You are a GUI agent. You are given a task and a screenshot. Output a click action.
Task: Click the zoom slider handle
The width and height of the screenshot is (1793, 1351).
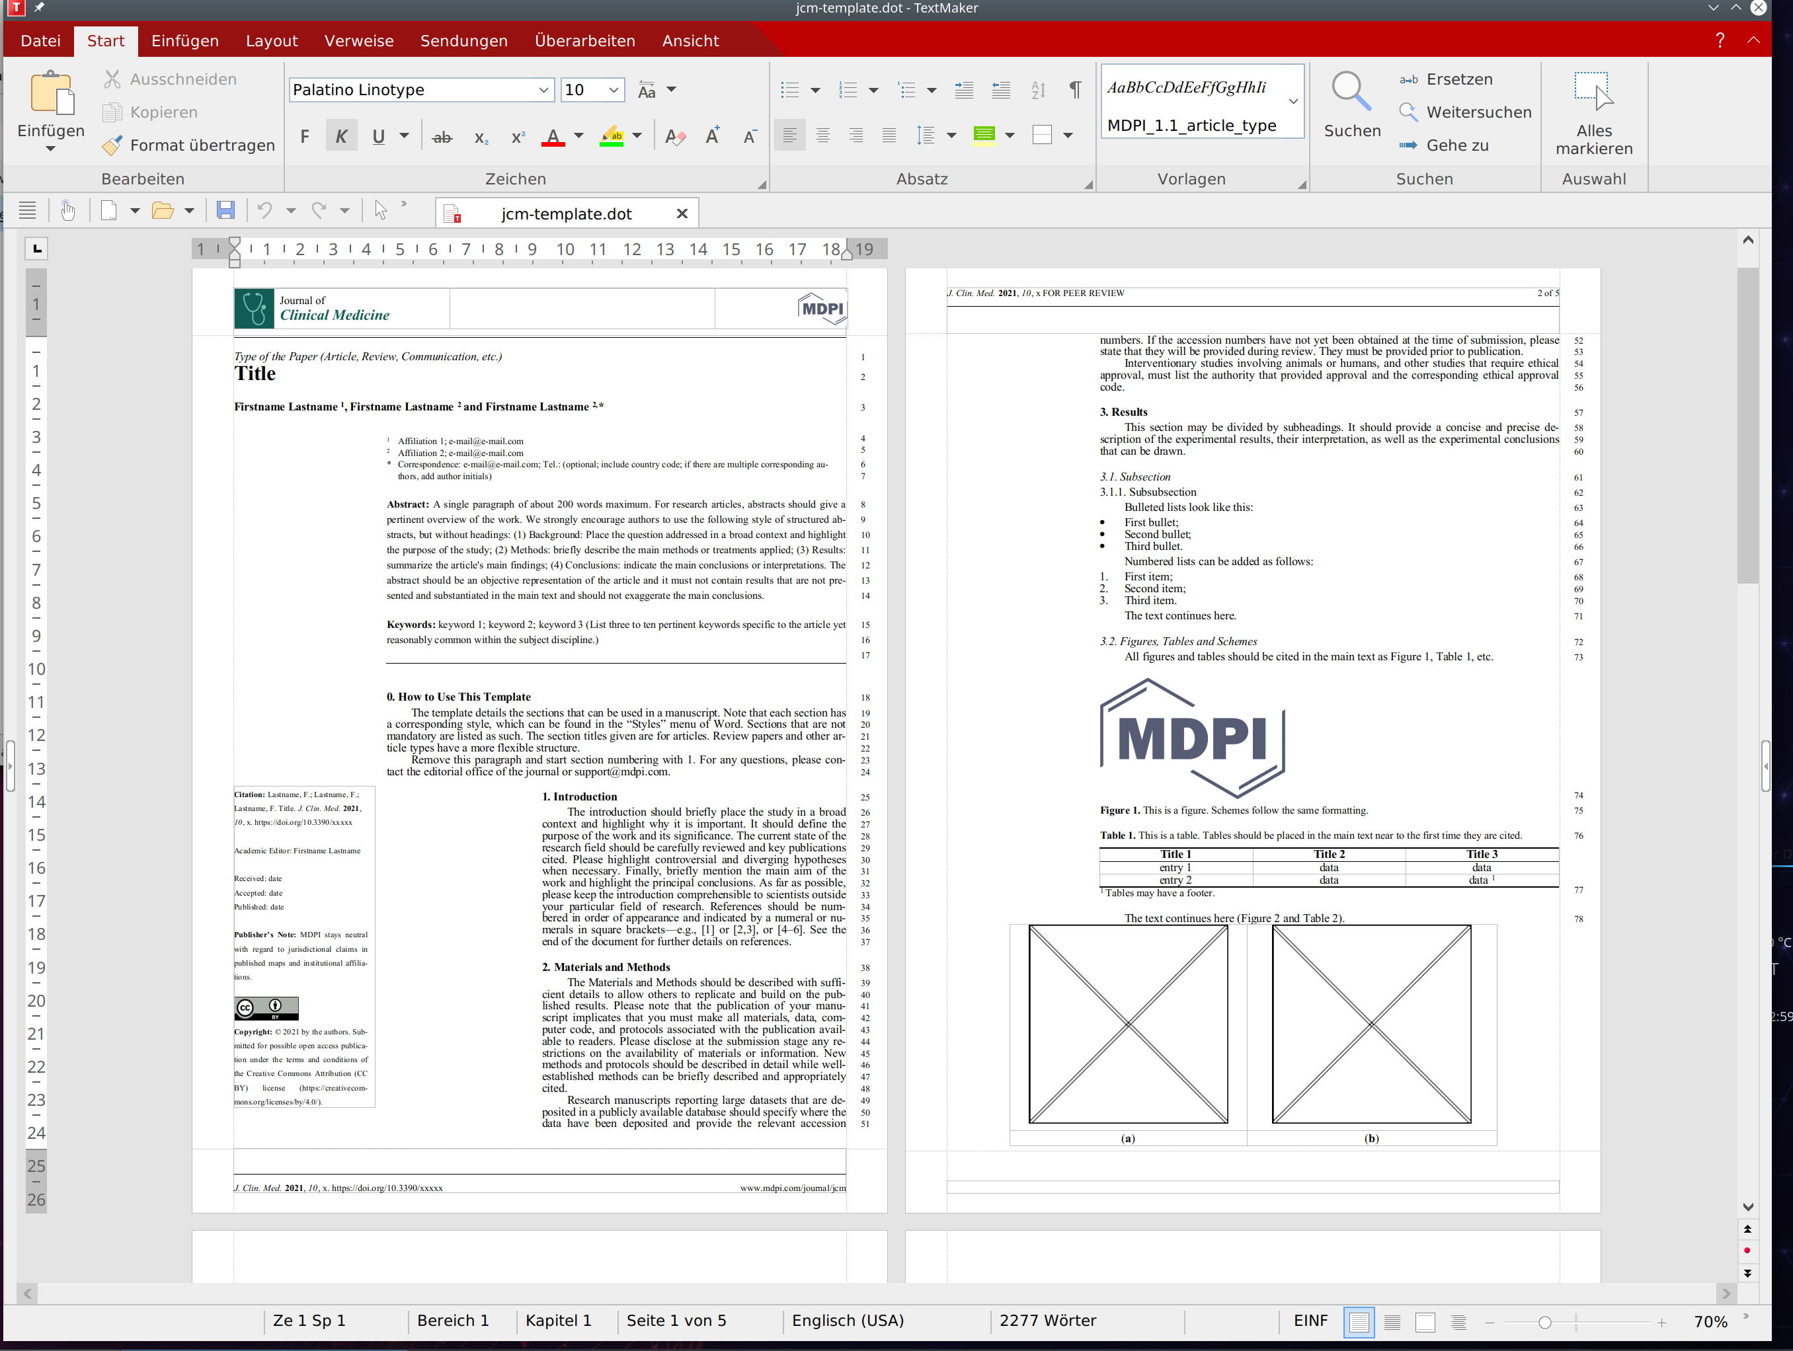[x=1545, y=1323]
